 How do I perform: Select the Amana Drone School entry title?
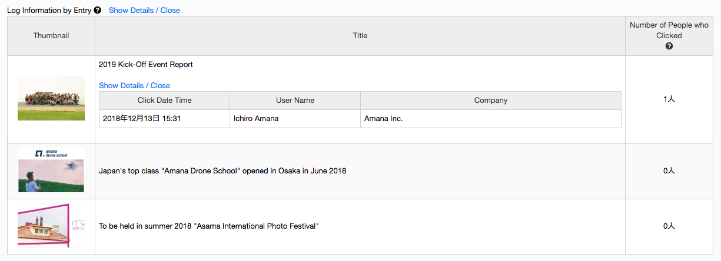[222, 171]
